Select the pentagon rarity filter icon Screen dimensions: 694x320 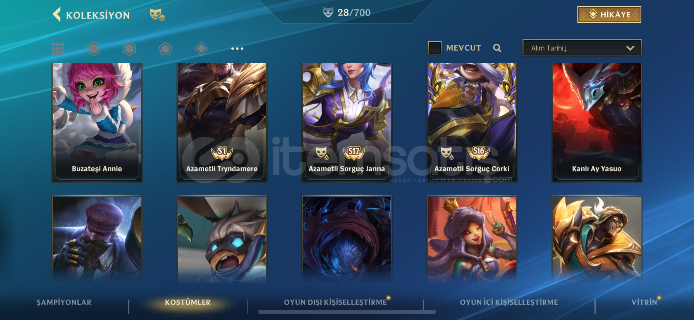point(165,48)
